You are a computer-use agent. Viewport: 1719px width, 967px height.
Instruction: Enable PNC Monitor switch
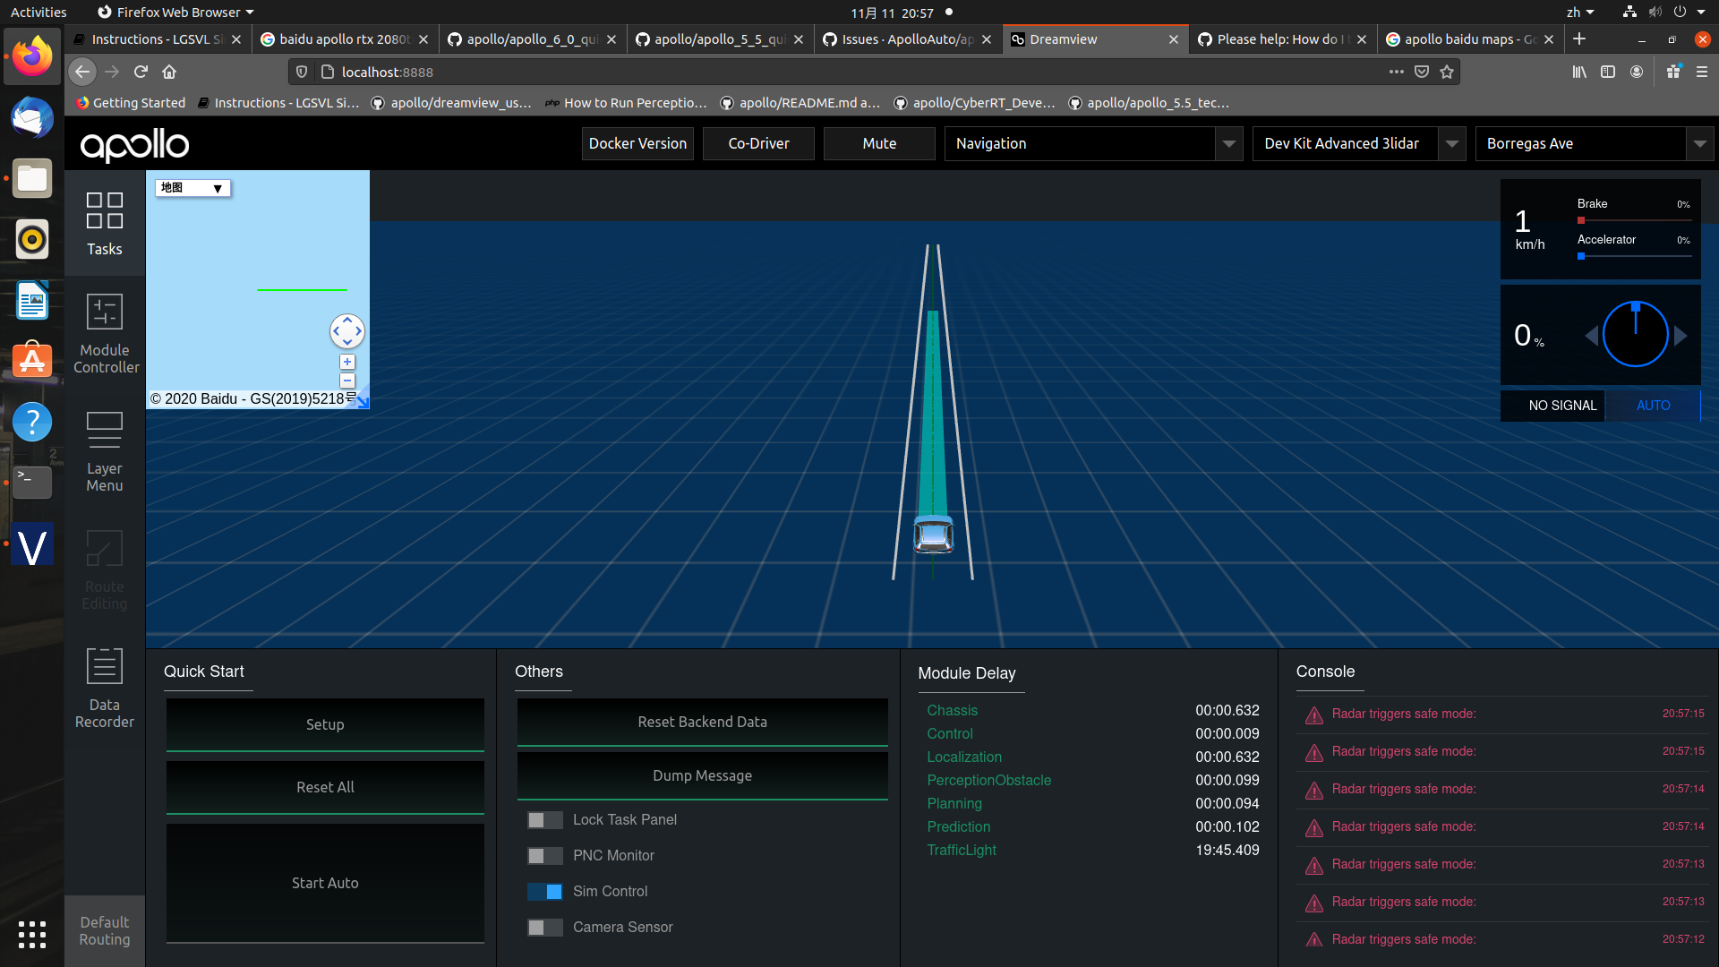pos(544,856)
